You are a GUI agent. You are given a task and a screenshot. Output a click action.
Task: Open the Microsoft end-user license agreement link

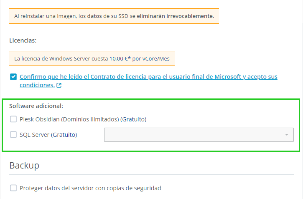click(148, 77)
